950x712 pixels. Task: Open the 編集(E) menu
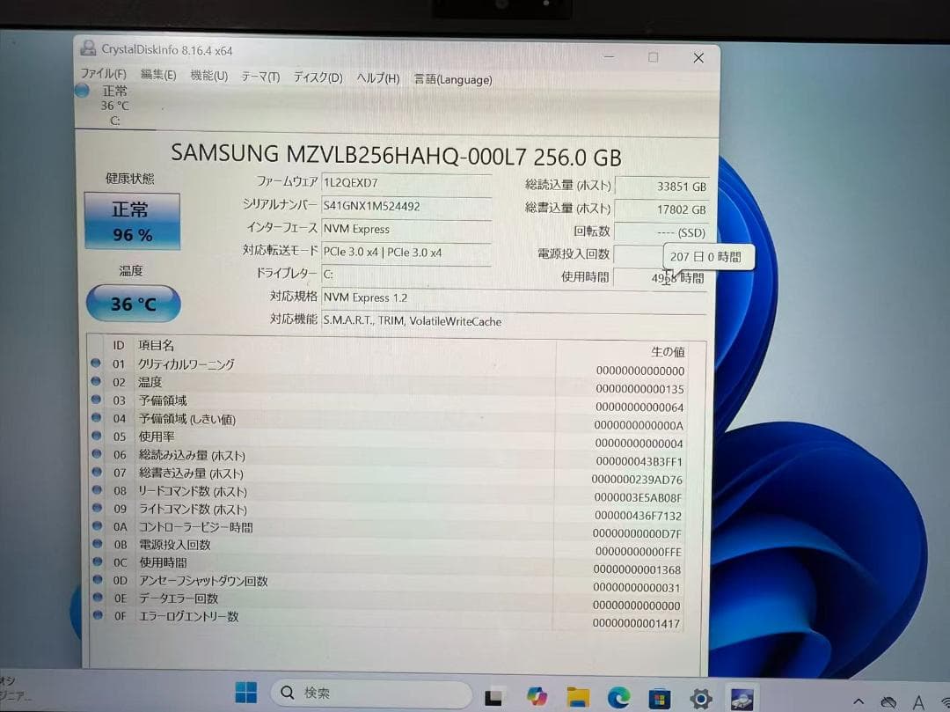[x=158, y=75]
